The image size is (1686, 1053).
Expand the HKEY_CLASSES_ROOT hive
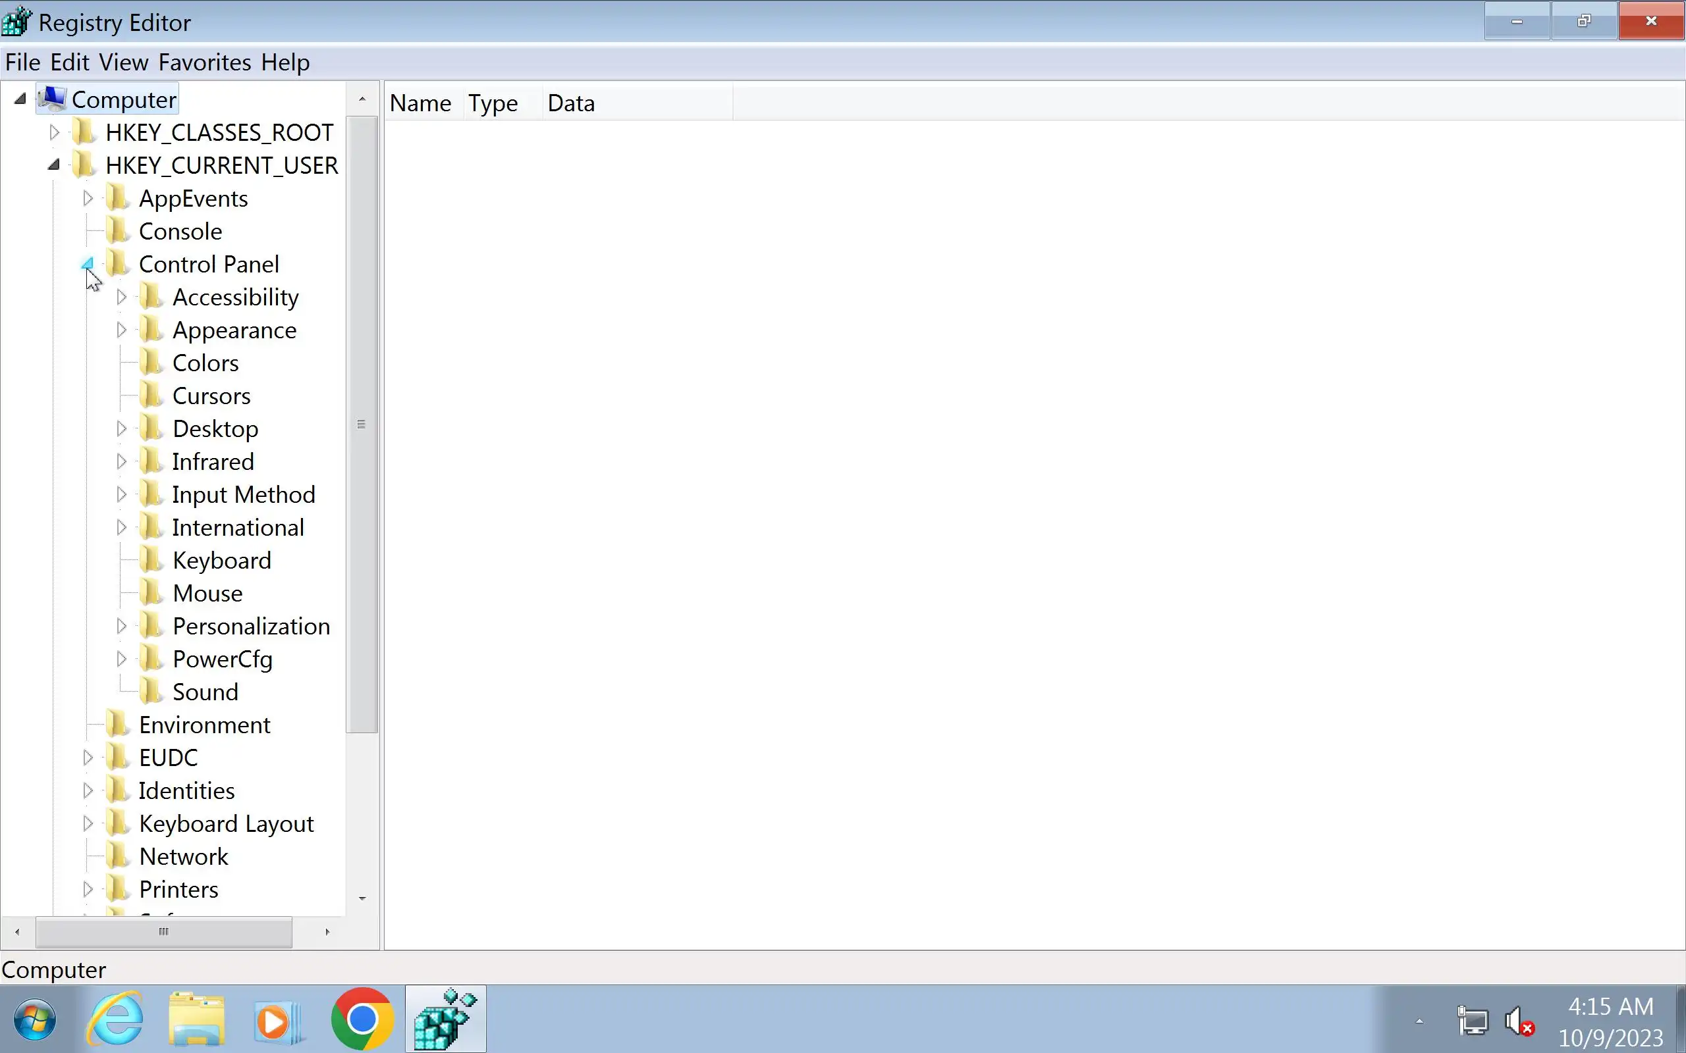click(55, 132)
